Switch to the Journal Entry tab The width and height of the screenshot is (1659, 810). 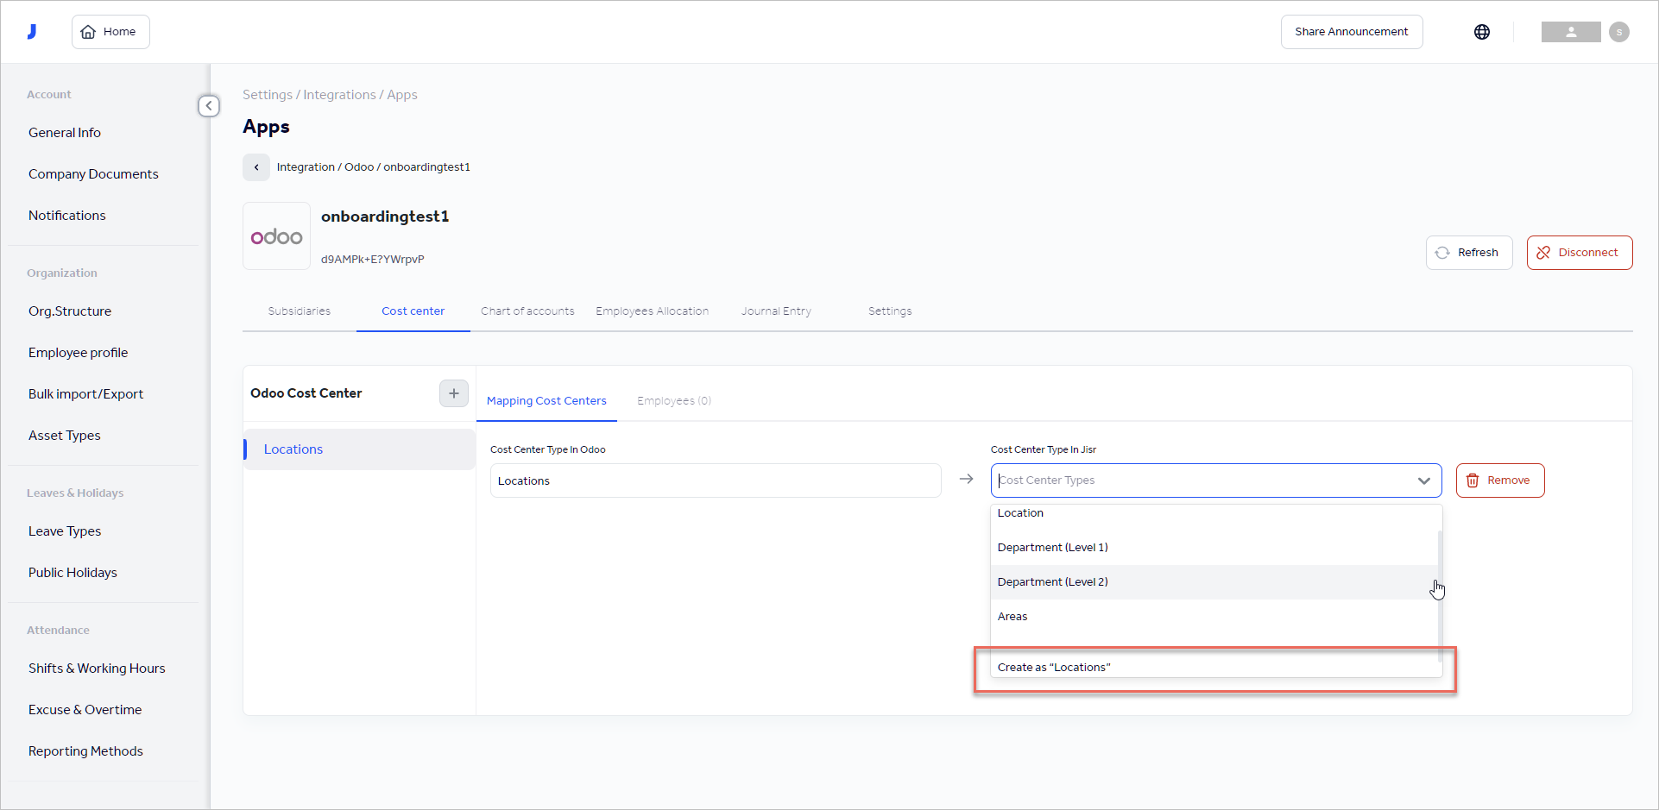pyautogui.click(x=775, y=311)
